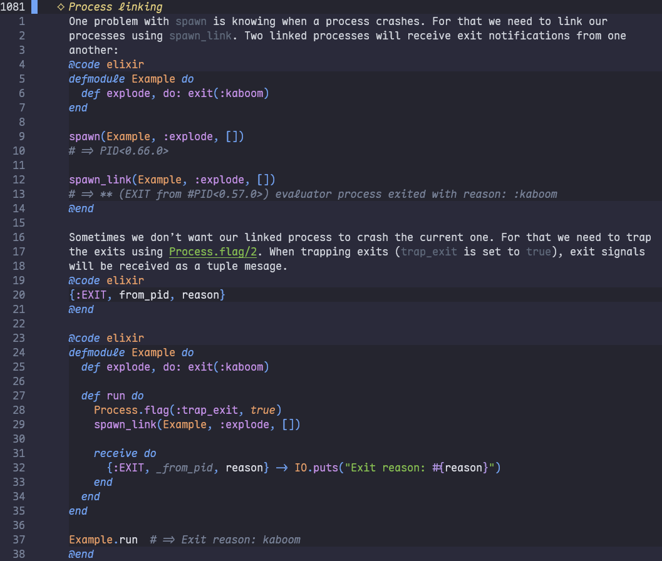Click '{:EXIT, from_pid, reason}' on line 20

pyautogui.click(x=147, y=295)
